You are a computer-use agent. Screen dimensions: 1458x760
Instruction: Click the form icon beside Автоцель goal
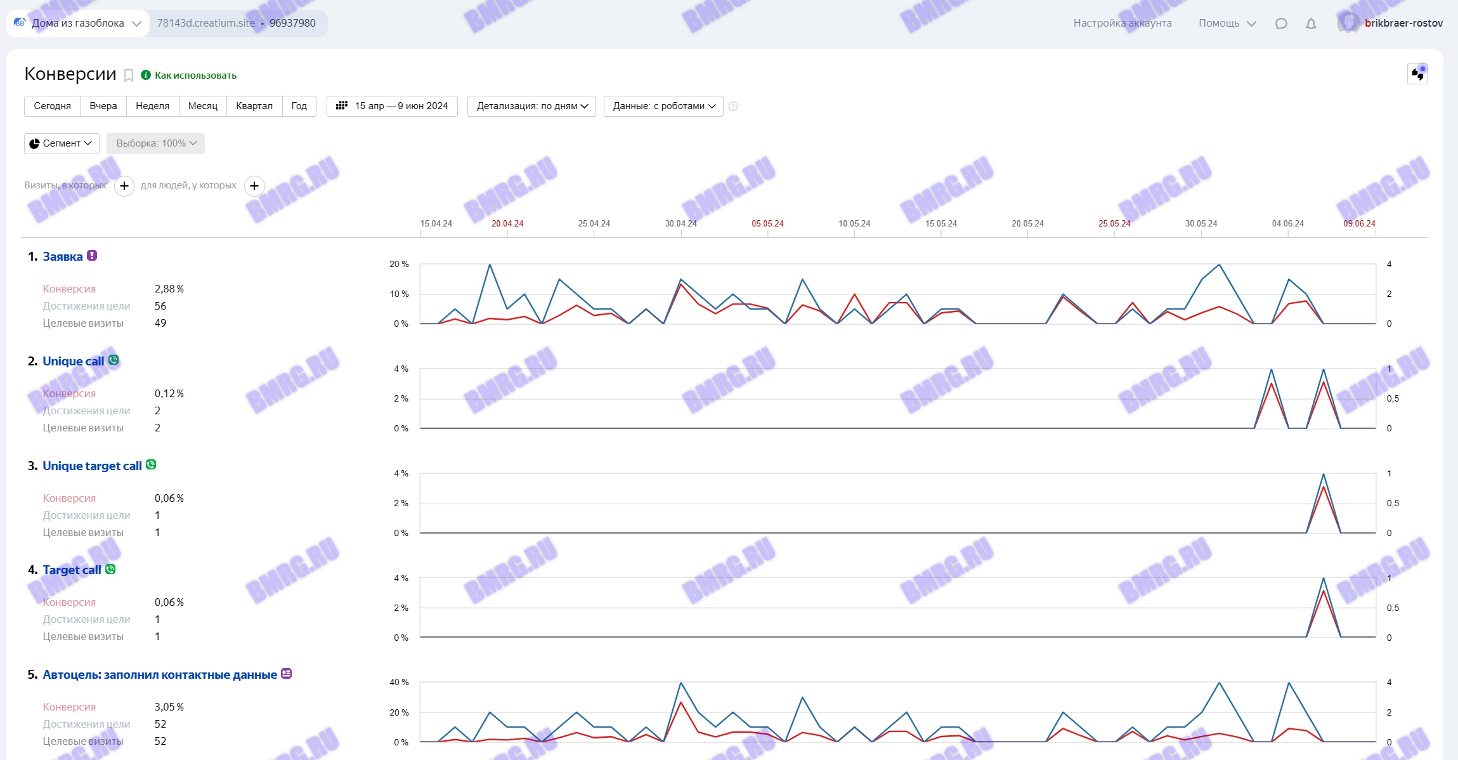click(287, 674)
